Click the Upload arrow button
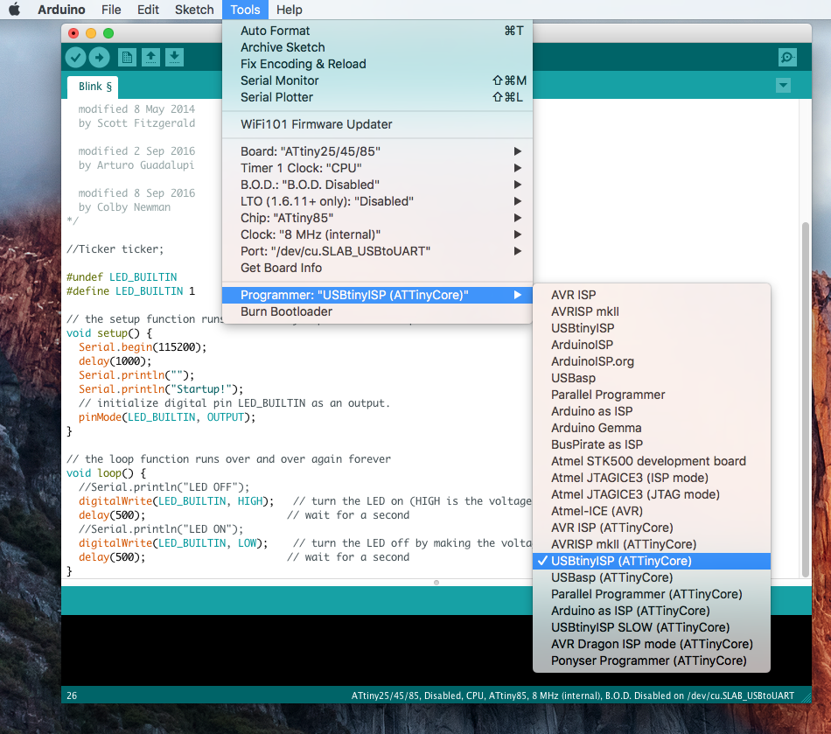Viewport: 831px width, 734px height. (99, 57)
